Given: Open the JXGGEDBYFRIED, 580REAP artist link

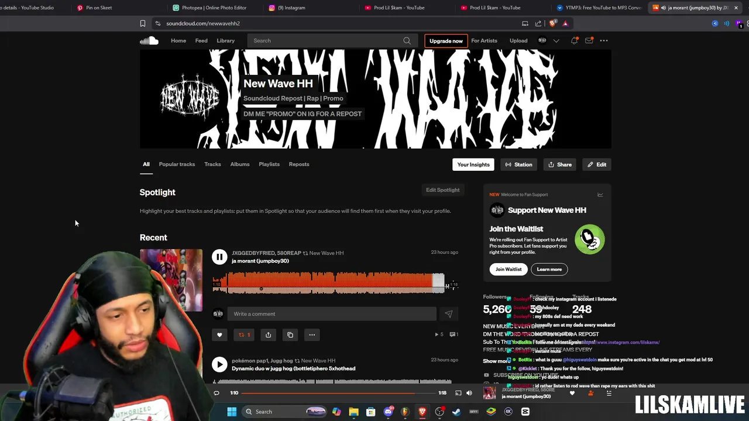Looking at the screenshot, I should pyautogui.click(x=266, y=253).
